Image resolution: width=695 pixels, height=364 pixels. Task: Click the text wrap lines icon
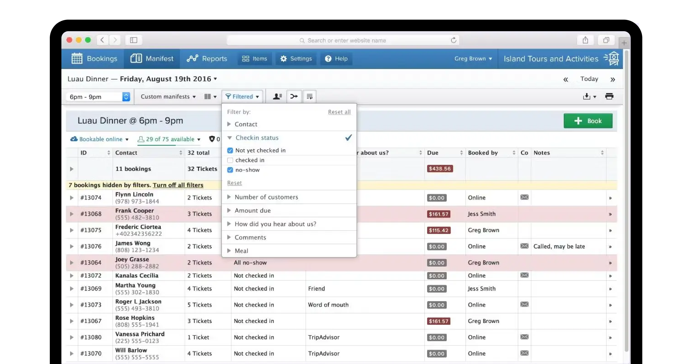pyautogui.click(x=310, y=96)
